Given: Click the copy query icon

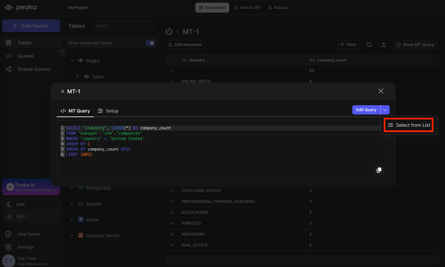Looking at the screenshot, I should (379, 170).
